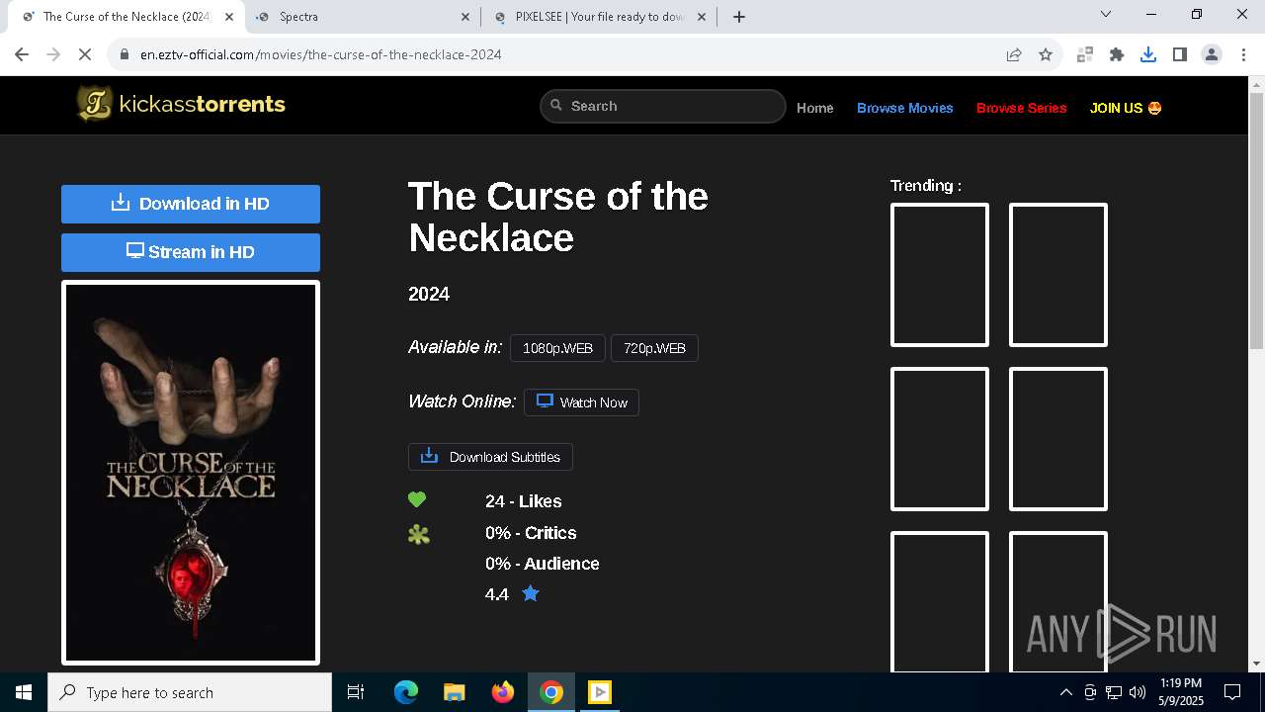Viewport: 1265px width, 712px height.
Task: Click the kickasstorrents logo icon
Action: pyautogui.click(x=95, y=104)
